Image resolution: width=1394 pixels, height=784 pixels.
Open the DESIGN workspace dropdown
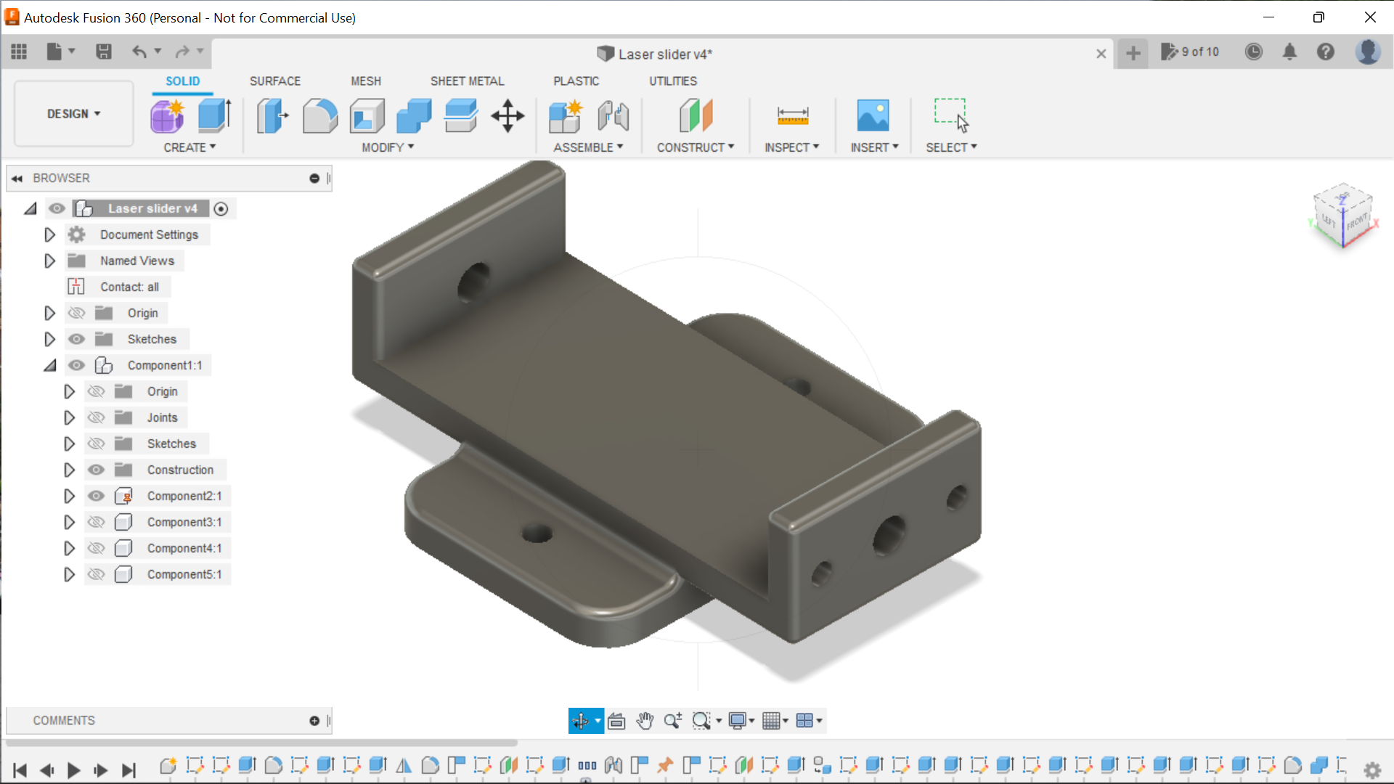[74, 114]
